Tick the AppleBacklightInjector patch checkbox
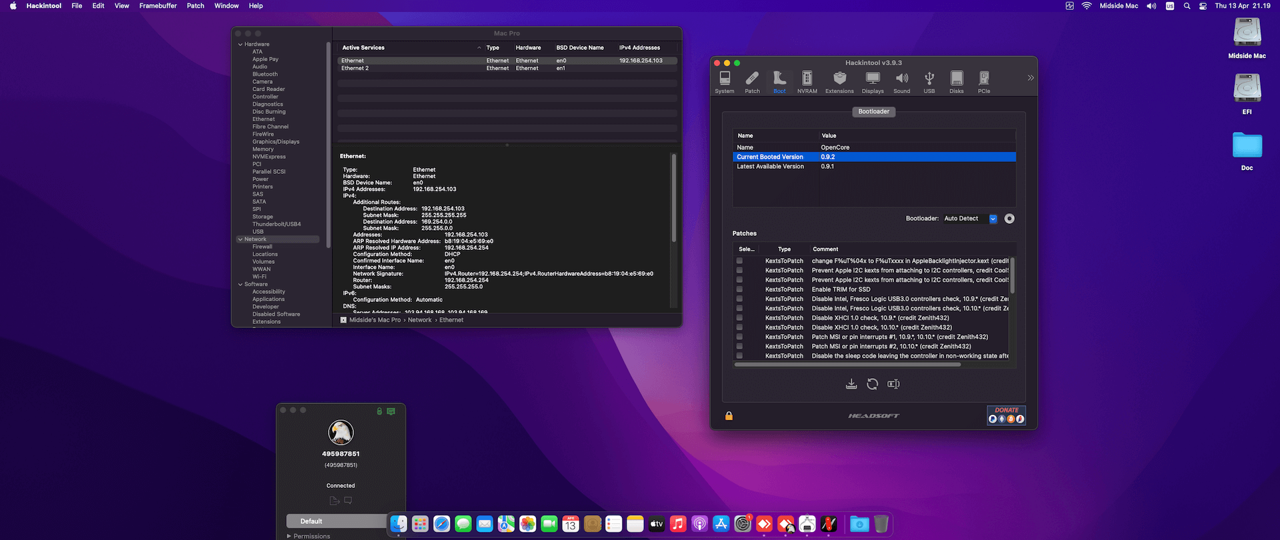The image size is (1280, 540). click(739, 261)
